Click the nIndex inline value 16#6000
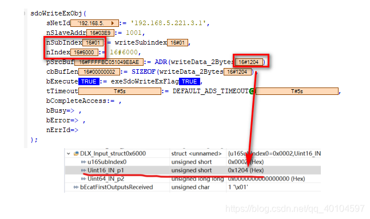 (84, 53)
